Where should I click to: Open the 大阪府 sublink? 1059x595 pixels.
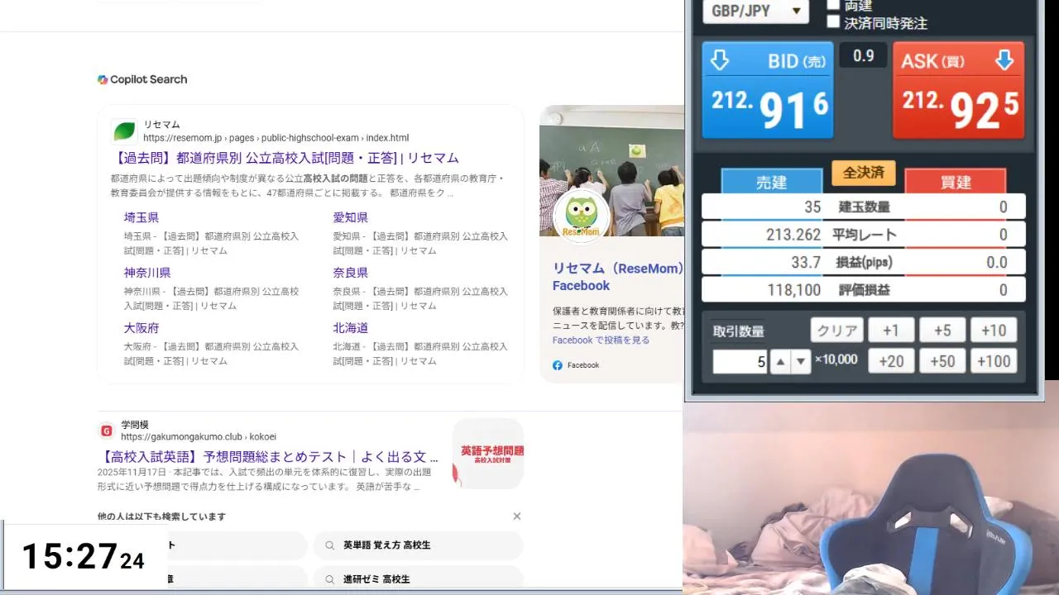point(141,328)
